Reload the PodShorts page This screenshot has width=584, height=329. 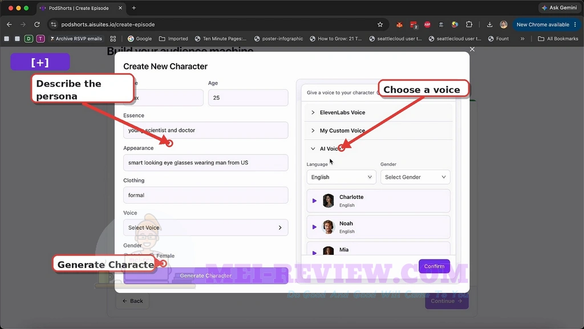37,25
